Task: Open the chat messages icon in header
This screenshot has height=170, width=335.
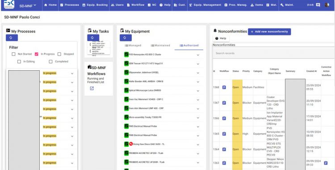Action: [x=318, y=5]
